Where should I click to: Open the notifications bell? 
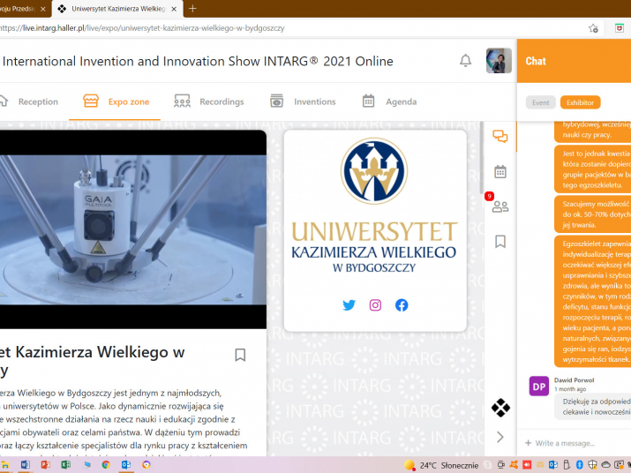[465, 61]
